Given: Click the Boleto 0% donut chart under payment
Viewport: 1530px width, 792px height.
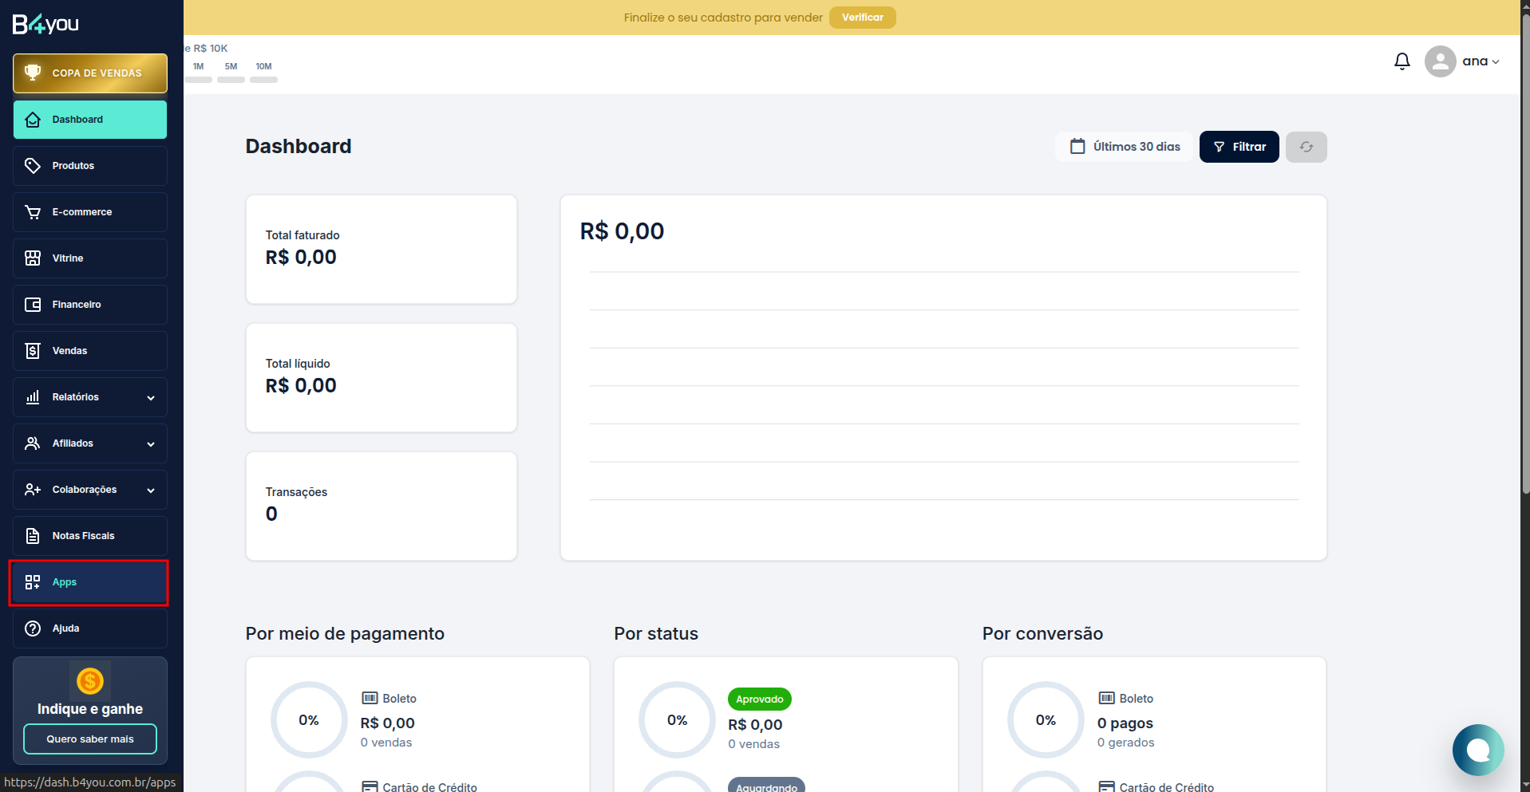Looking at the screenshot, I should [x=309, y=720].
